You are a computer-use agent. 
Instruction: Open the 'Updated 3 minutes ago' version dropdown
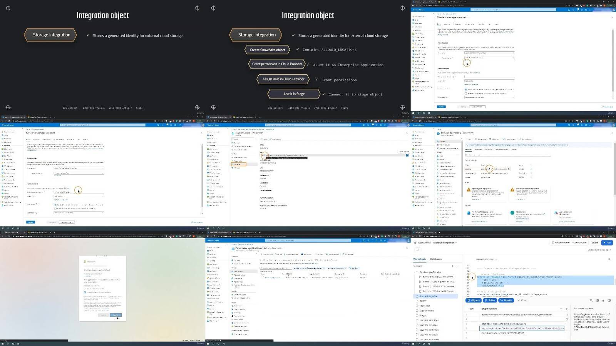[x=599, y=250]
